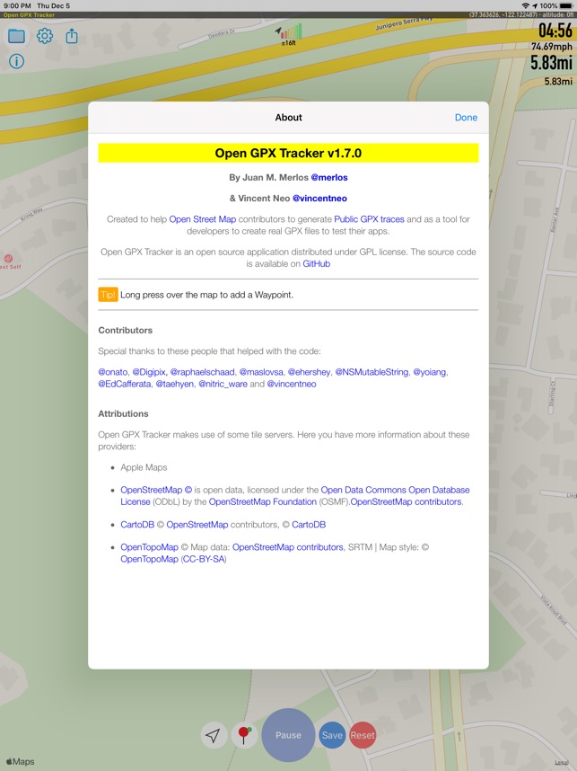Viewport: 577px width, 771px height.
Task: Tap the 9:00 PM clock in status bar
Action: [17, 6]
